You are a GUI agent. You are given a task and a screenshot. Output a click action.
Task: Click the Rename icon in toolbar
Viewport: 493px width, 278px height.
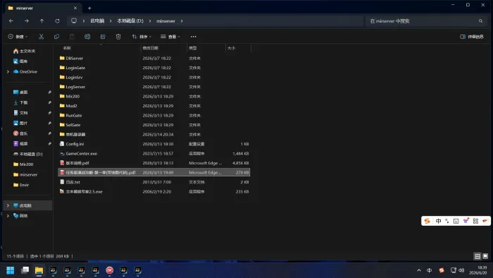coord(87,37)
